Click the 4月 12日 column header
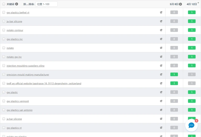 pos(192,4)
